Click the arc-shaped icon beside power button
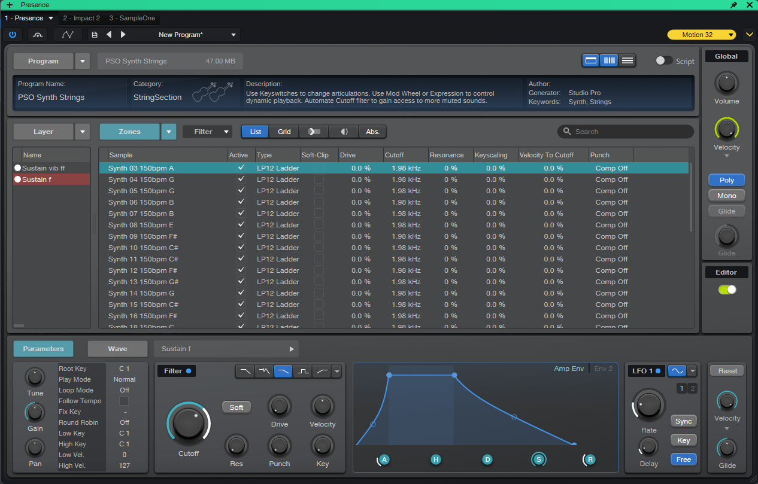The height and width of the screenshot is (484, 758). [x=38, y=35]
